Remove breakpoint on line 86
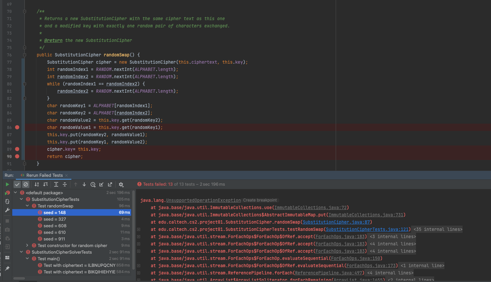This screenshot has width=491, height=282. coord(17,127)
